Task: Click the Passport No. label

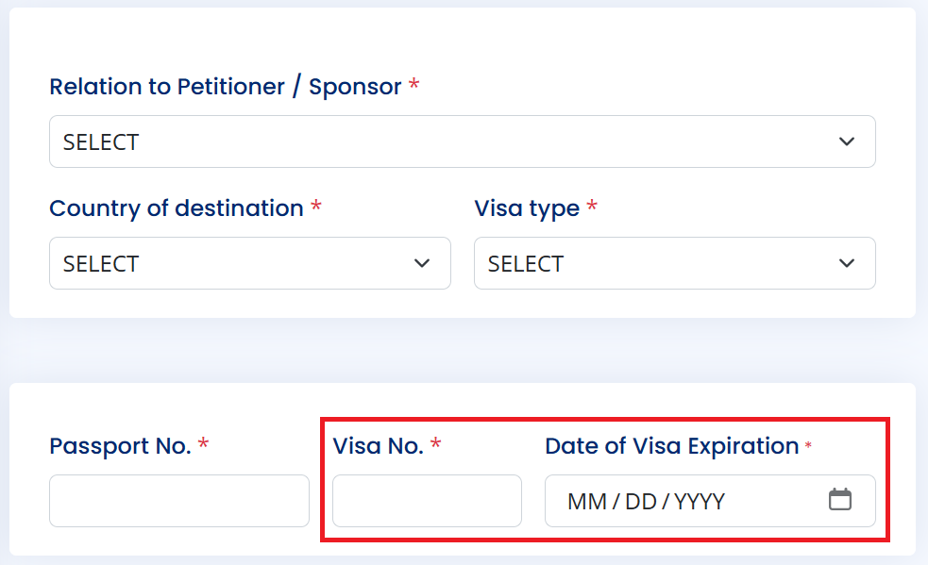Action: [x=120, y=445]
